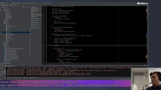The height and width of the screenshot is (90, 161).
Task: Open the 9: Version Control tab
Action: 18,78
